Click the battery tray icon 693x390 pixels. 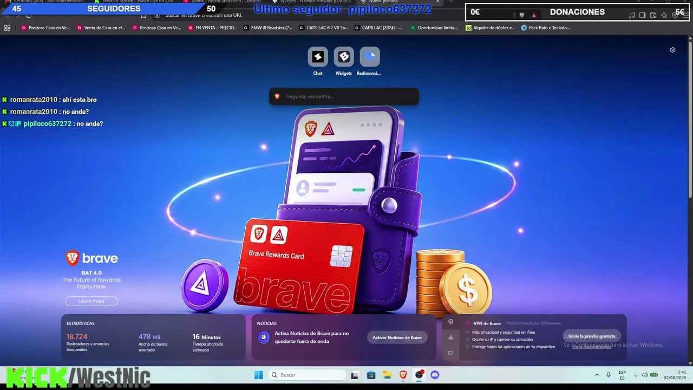click(654, 375)
